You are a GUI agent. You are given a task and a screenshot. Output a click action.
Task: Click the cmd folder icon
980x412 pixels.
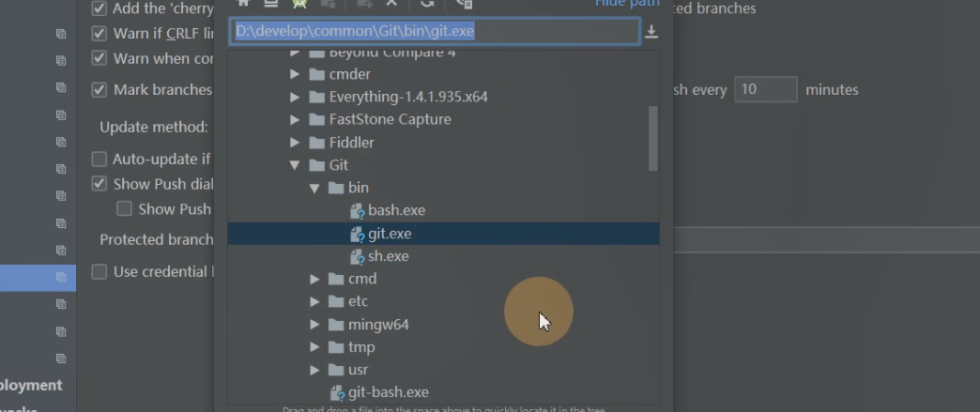tap(336, 279)
